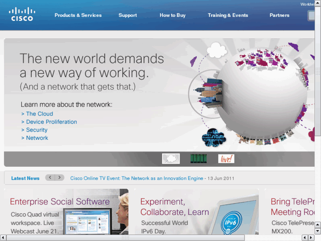Click the Cisco logo
The height and width of the screenshot is (241, 321).
[x=22, y=14]
